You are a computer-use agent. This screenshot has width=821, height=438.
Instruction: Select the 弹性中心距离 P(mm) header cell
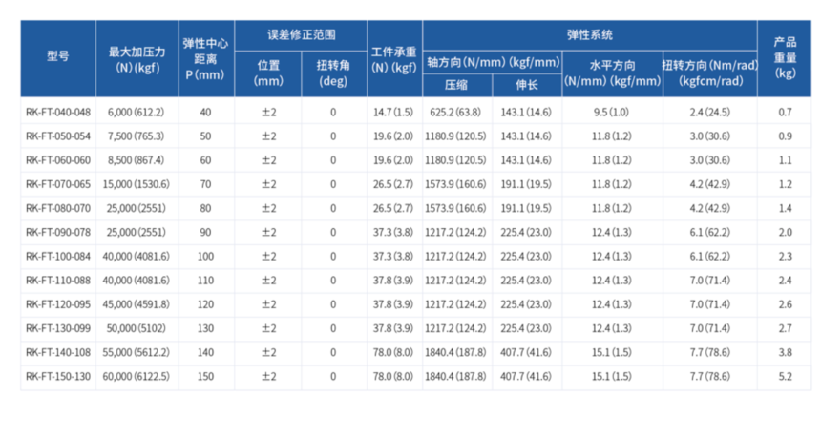tap(204, 56)
